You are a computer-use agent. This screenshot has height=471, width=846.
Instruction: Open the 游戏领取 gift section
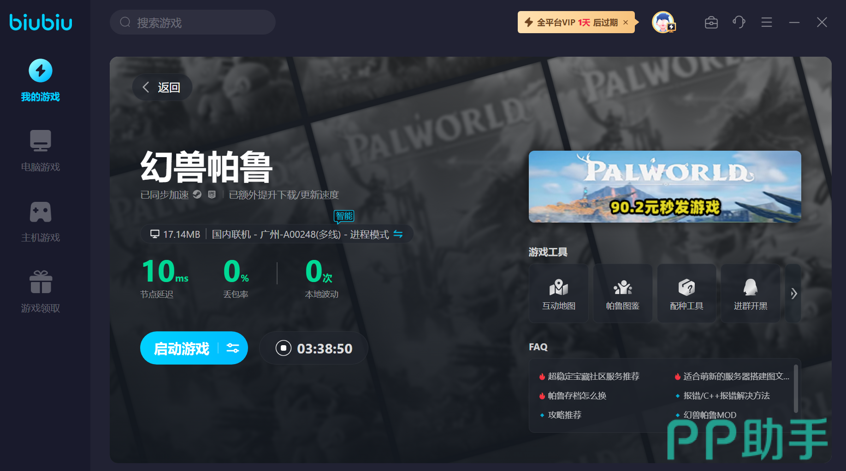click(41, 291)
